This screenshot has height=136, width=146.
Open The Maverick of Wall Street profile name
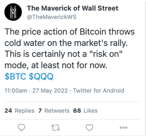coord(72,8)
